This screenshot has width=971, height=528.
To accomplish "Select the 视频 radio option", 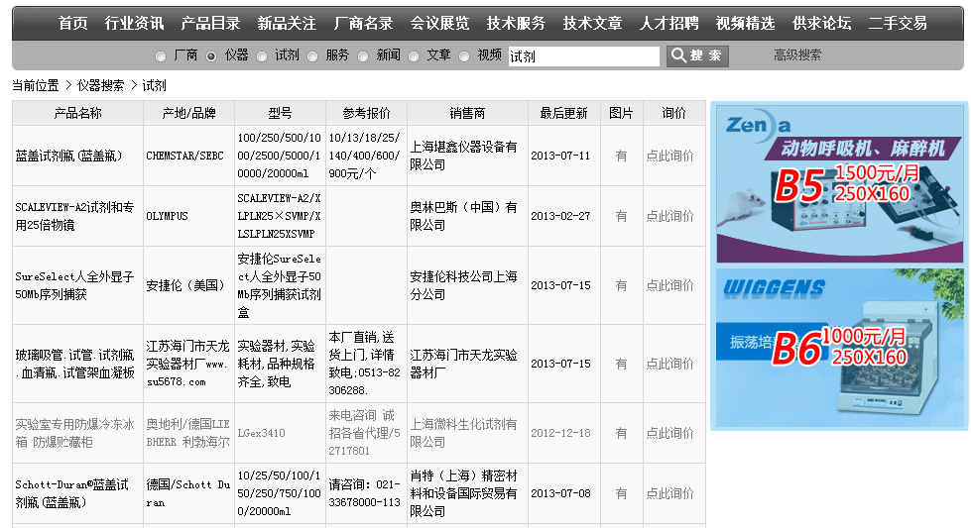I will point(464,56).
